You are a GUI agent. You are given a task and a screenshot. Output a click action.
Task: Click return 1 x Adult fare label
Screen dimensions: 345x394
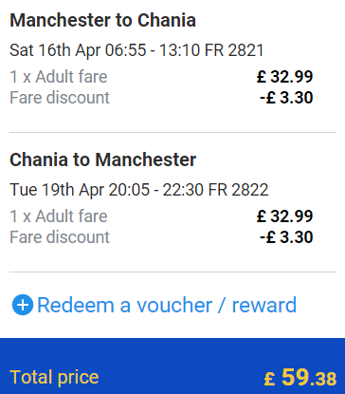tap(59, 216)
